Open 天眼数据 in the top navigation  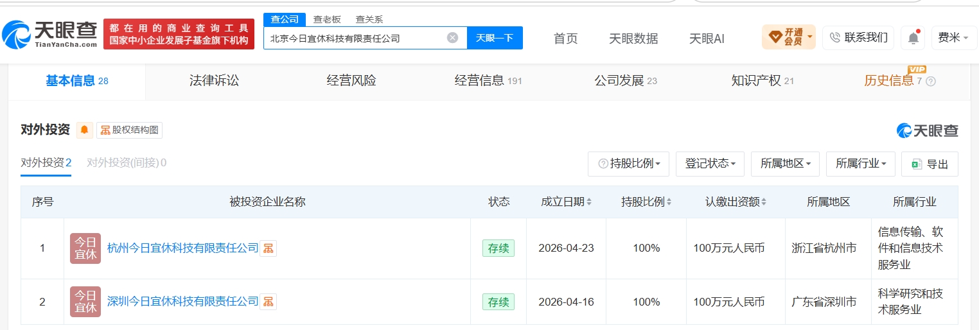click(x=633, y=39)
